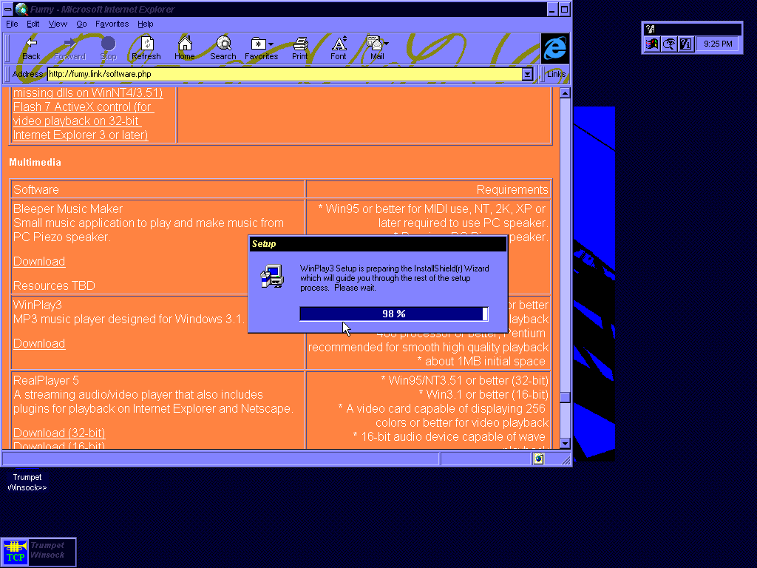The image size is (757, 568).
Task: Go to the Home page icon
Action: pyautogui.click(x=184, y=48)
